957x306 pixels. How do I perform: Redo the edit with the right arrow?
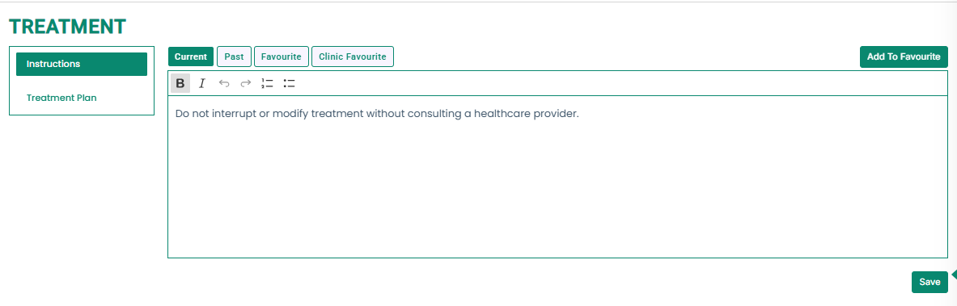click(245, 83)
